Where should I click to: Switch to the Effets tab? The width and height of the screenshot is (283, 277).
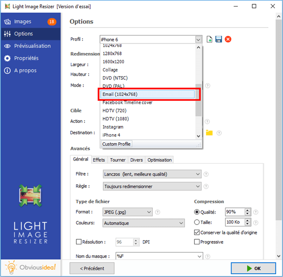[99, 160]
